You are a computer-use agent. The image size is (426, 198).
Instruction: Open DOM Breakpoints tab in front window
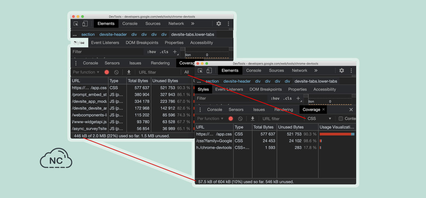pos(266,89)
